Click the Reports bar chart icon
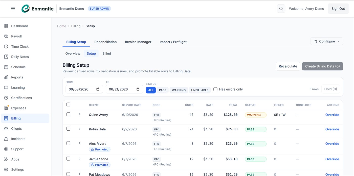This screenshot has height=176, width=354. (6, 77)
